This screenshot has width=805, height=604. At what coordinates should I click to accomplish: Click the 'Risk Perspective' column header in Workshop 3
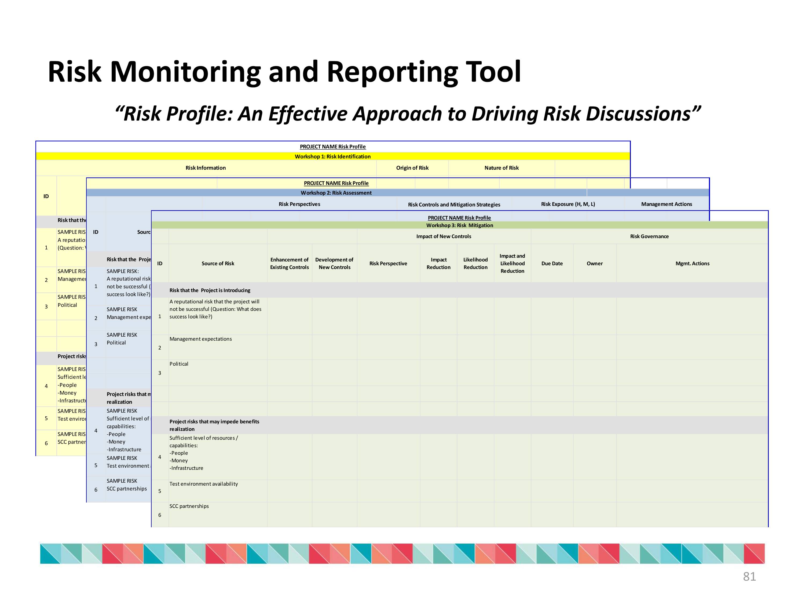(x=388, y=264)
